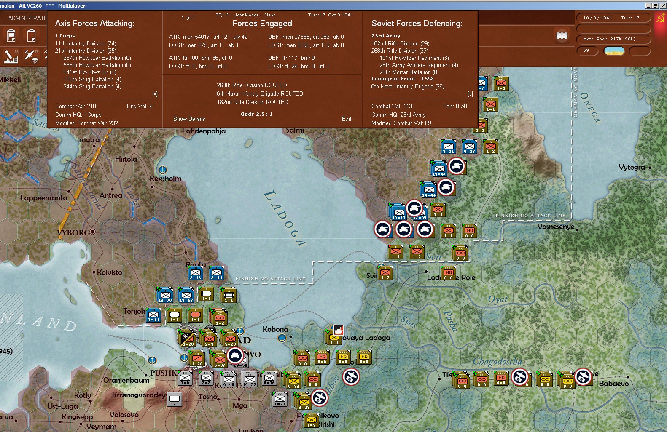Click the aircraft marker next to Babaevo
The width and height of the screenshot is (667, 432).
[583, 377]
